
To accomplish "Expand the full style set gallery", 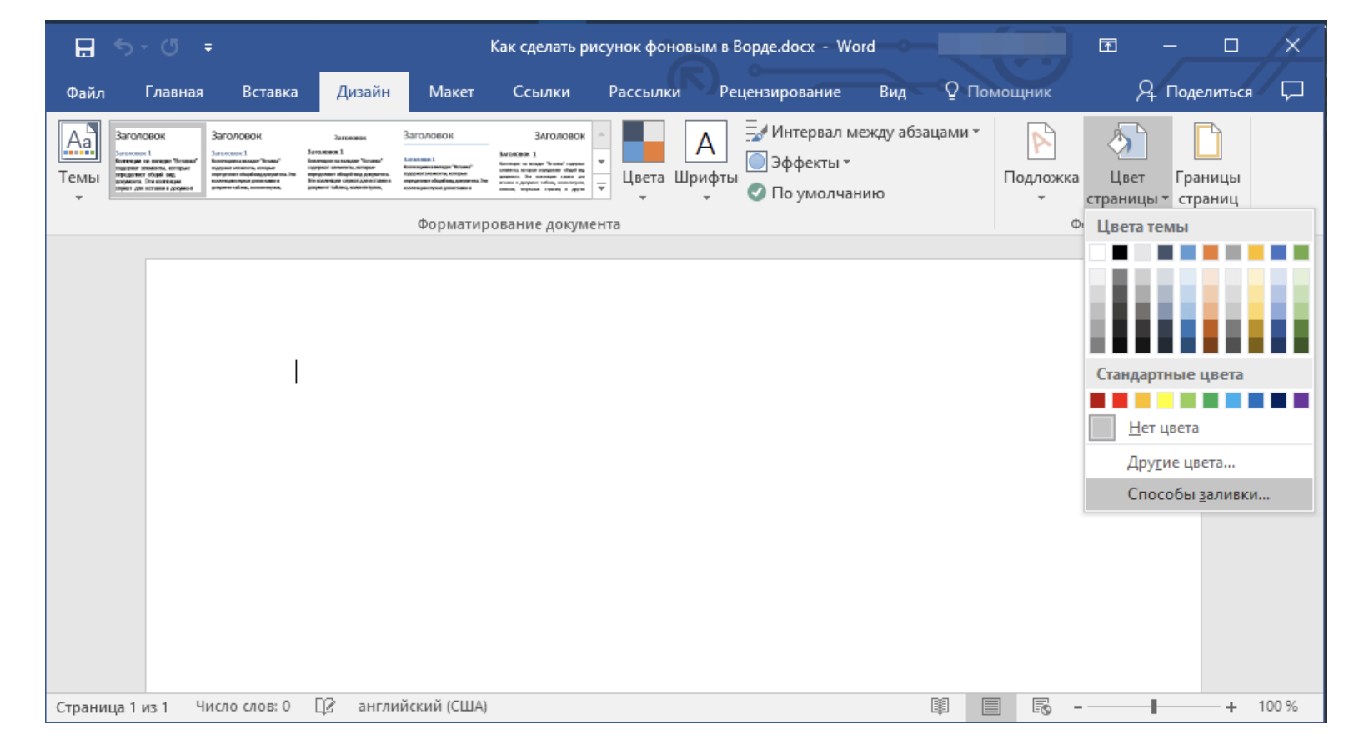I will 601,187.
